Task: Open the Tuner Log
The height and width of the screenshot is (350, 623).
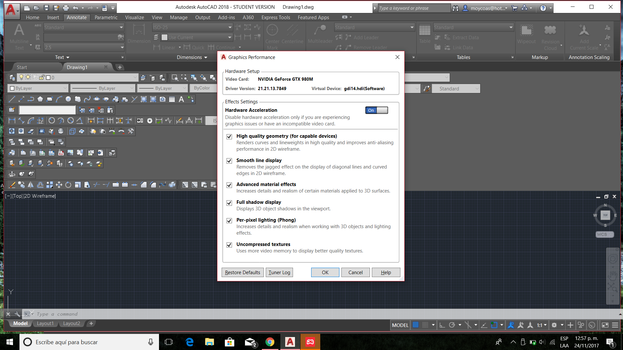Action: point(279,272)
